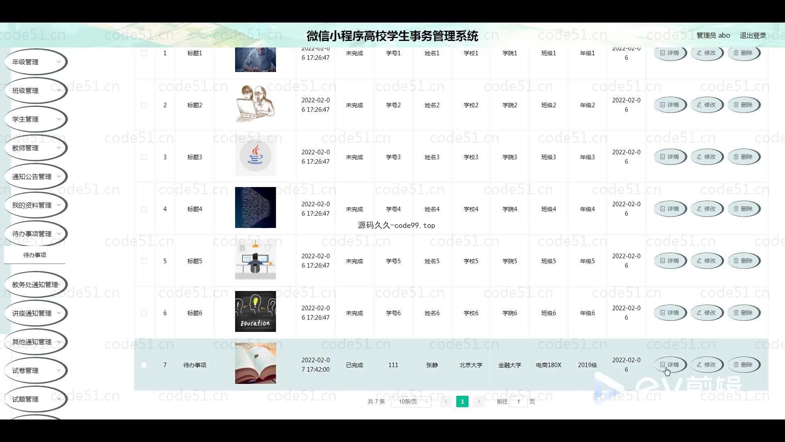Select page number 1 in pagination

[x=462, y=401]
